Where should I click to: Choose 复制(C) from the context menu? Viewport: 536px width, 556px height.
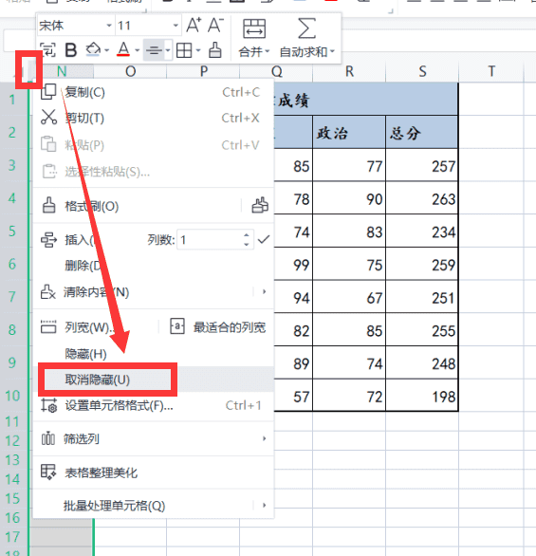pos(153,92)
